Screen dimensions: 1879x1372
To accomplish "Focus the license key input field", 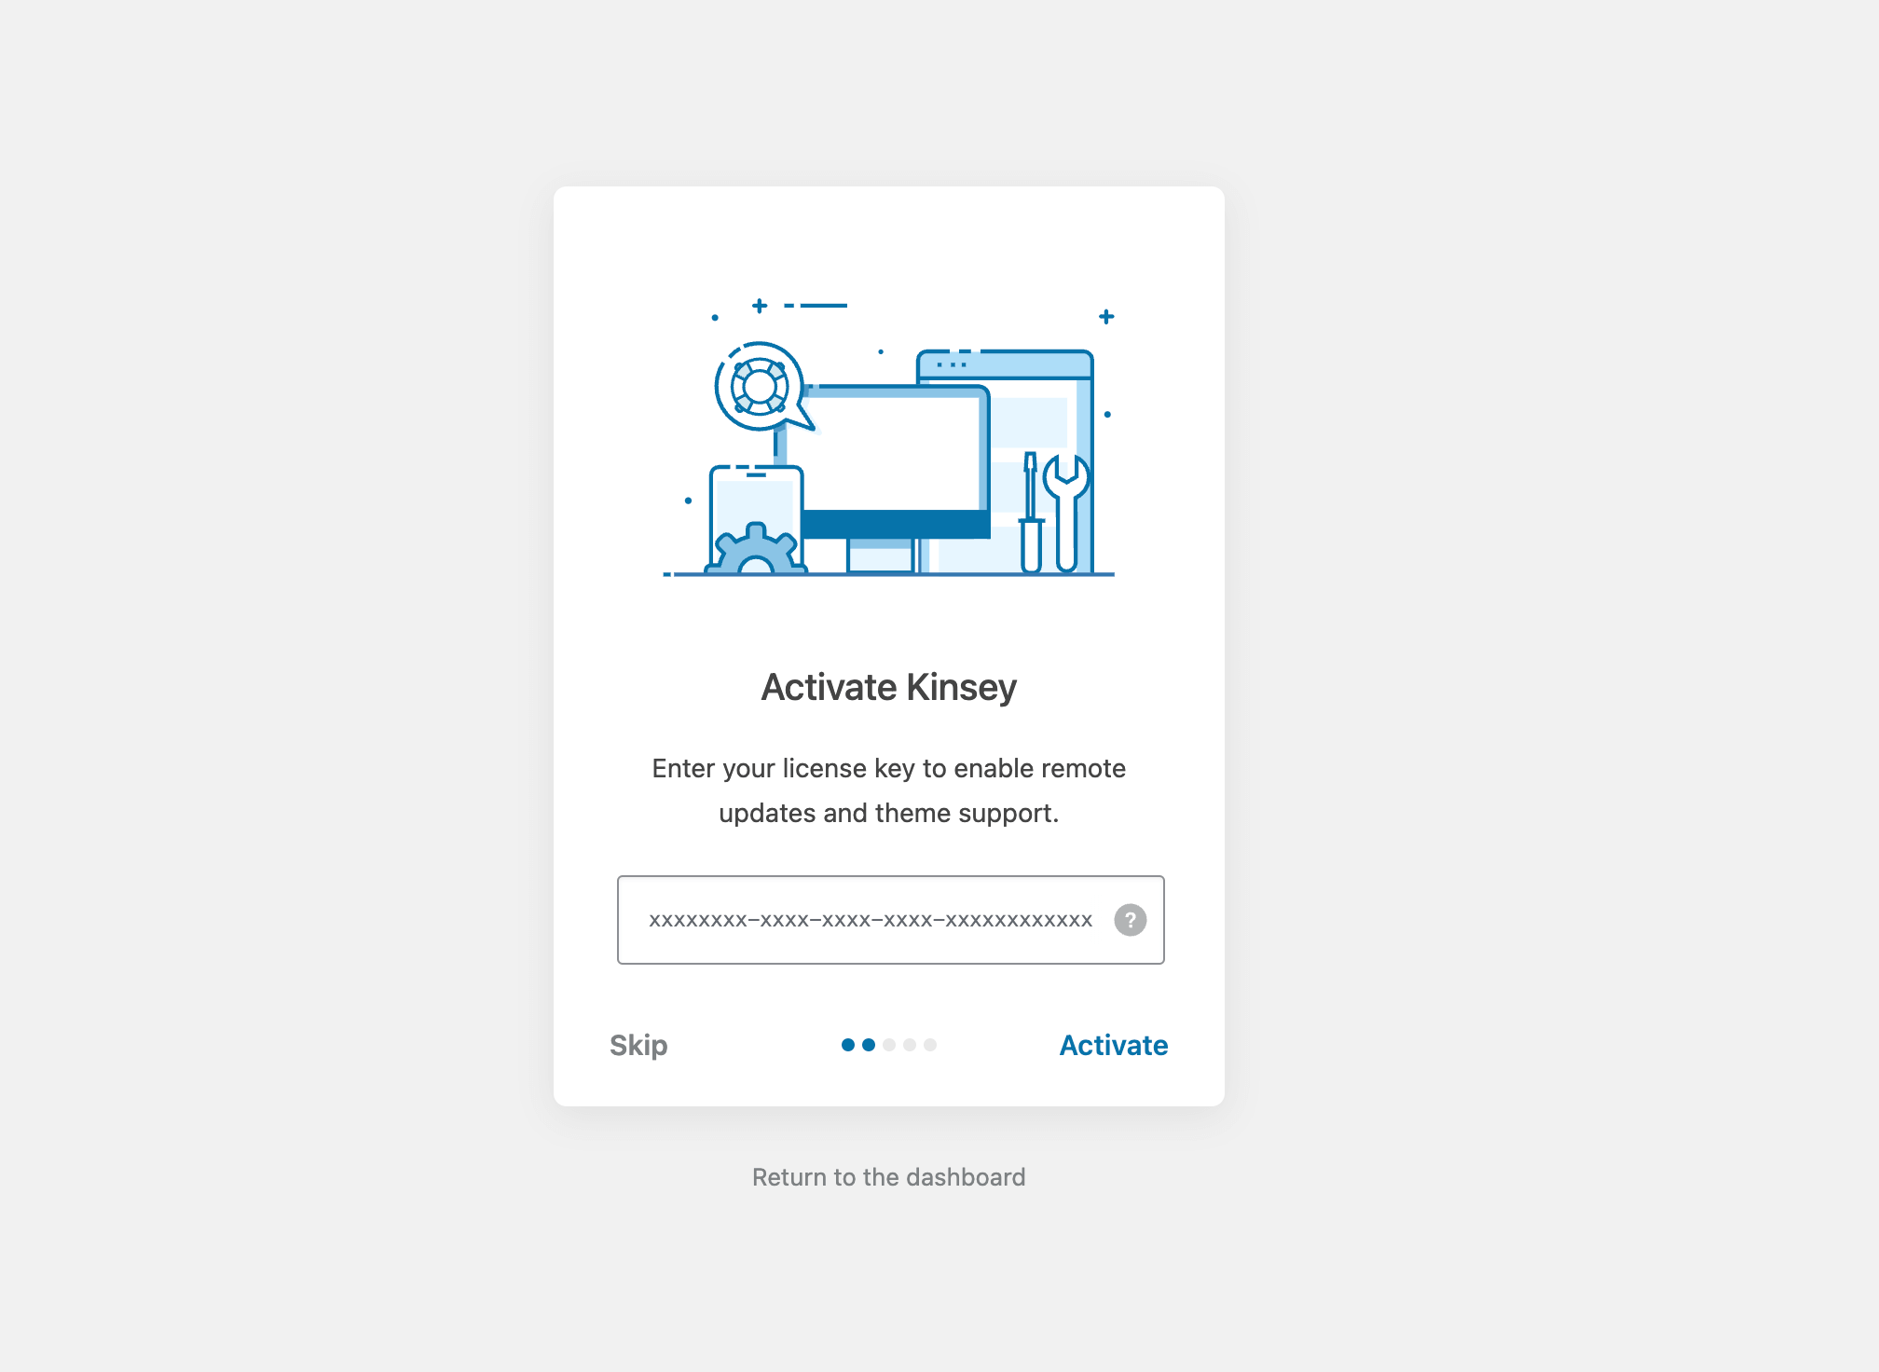I will click(867, 920).
